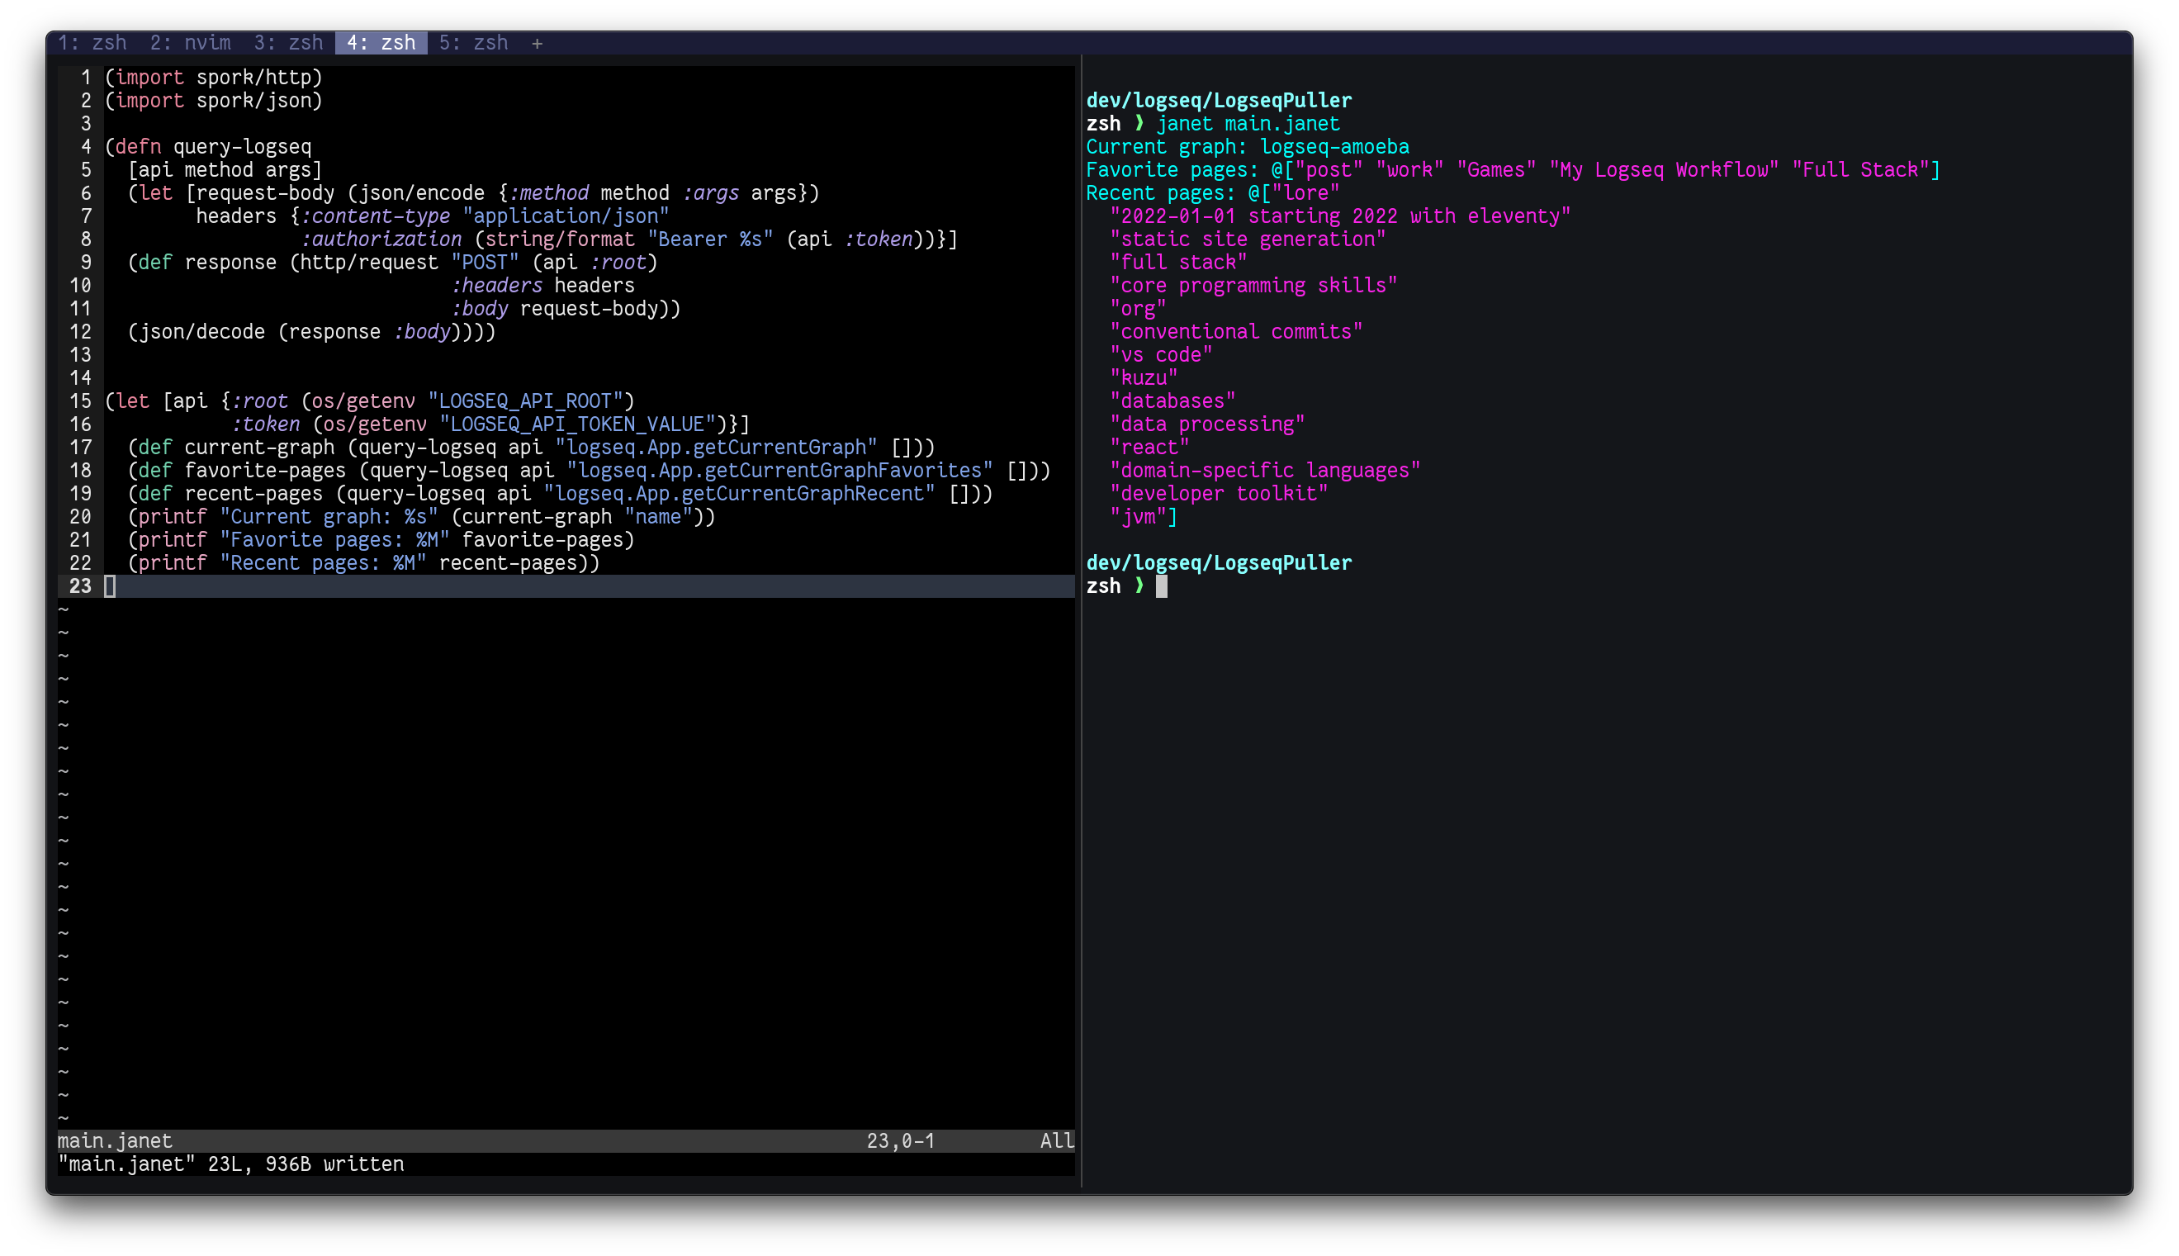2179x1256 pixels.
Task: Click line number 15 in the gutter
Action: click(x=80, y=401)
